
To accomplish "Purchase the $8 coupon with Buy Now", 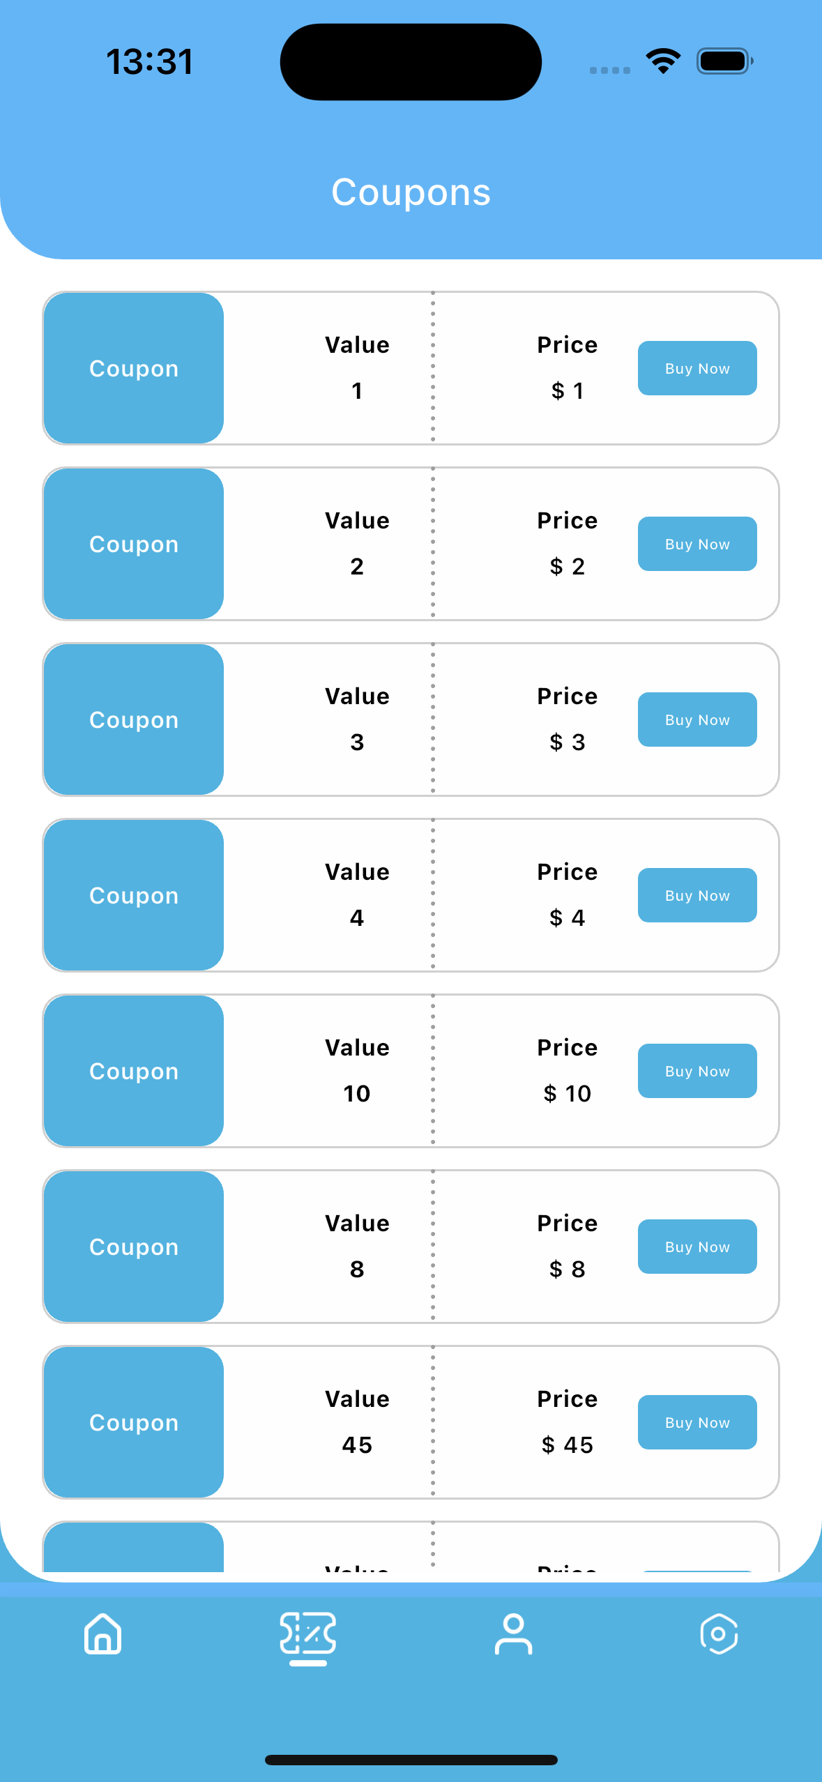I will pos(697,1247).
